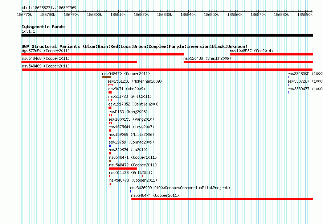Viewport: 323px width, 224px height.
Task: Select the red nsv548472 loss bar
Action: pos(123,169)
